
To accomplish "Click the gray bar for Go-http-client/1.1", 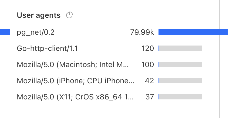I will click(180, 48).
